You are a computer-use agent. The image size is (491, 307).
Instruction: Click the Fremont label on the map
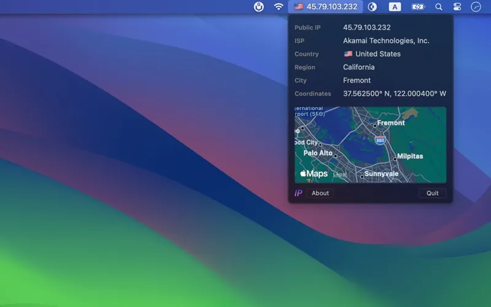[x=391, y=123]
